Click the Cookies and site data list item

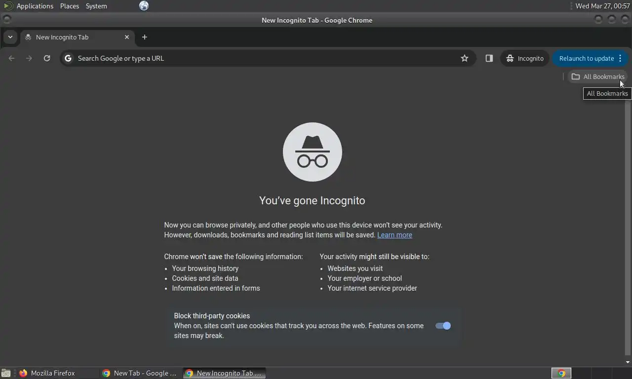coord(205,278)
